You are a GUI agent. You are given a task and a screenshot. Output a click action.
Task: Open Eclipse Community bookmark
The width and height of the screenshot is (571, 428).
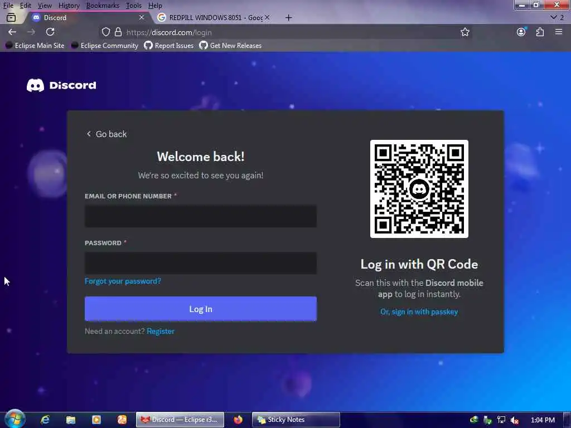click(105, 46)
